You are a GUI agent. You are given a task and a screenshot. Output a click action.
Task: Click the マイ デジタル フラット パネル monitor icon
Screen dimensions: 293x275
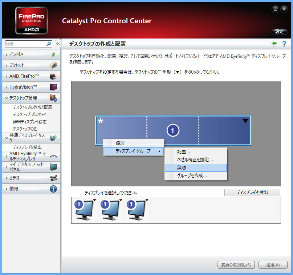[53, 167]
